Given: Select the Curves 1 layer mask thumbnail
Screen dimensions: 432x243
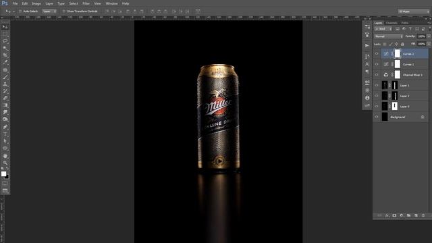Looking at the screenshot, I should click(398, 64).
